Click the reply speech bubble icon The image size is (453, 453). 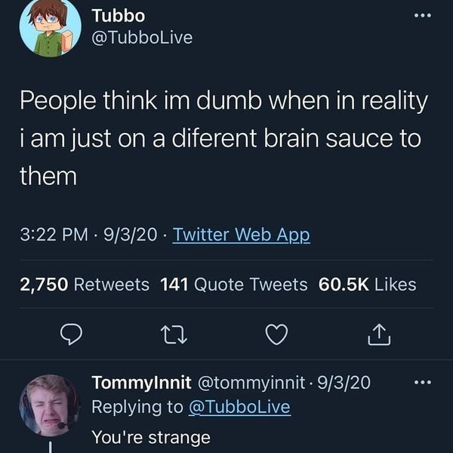point(70,333)
